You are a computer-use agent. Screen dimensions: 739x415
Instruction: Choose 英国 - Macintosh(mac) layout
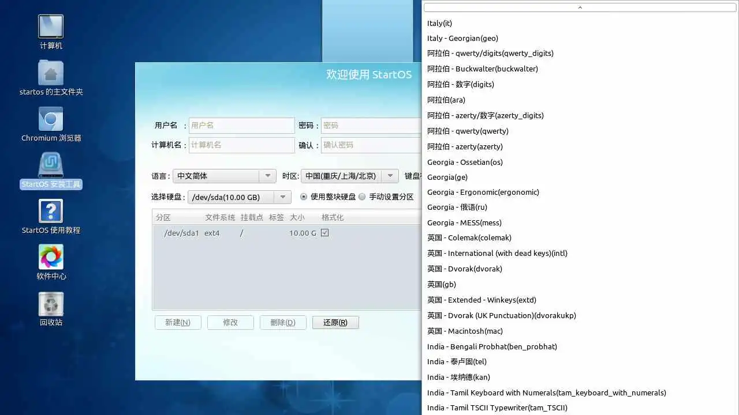(580, 331)
